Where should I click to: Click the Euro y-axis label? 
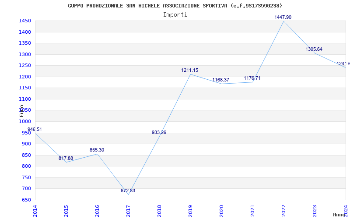tap(21, 111)
